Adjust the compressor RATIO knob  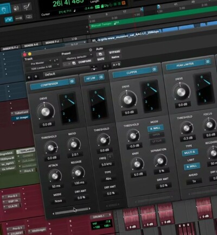coord(74,145)
